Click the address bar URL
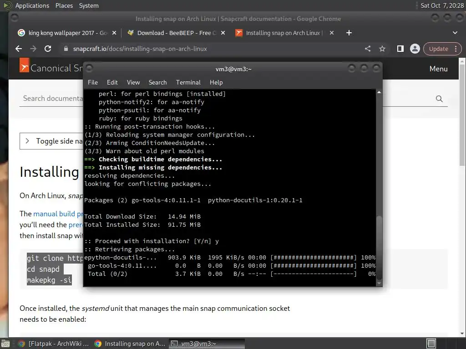Image resolution: width=466 pixels, height=349 pixels. (x=140, y=49)
